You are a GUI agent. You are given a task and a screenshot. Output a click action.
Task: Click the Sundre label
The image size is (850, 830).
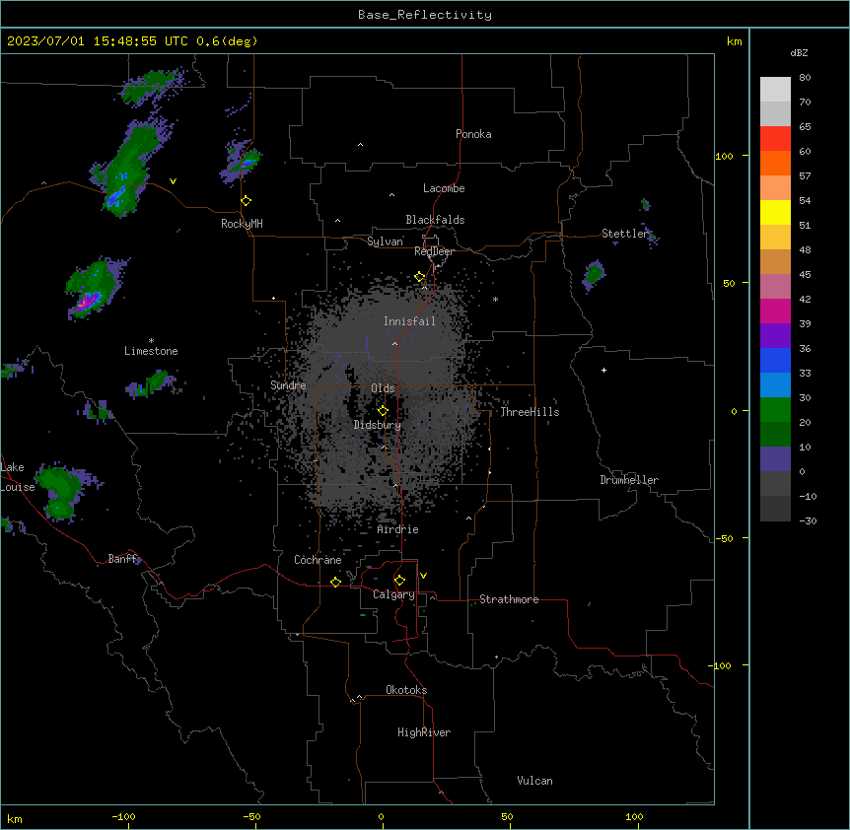pos(288,385)
